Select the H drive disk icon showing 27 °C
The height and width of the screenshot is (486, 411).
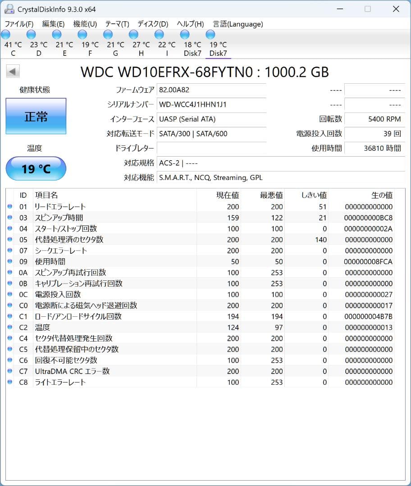(133, 34)
